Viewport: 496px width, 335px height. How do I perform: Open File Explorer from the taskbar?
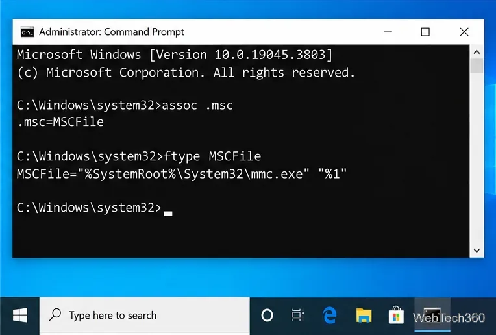tap(364, 316)
